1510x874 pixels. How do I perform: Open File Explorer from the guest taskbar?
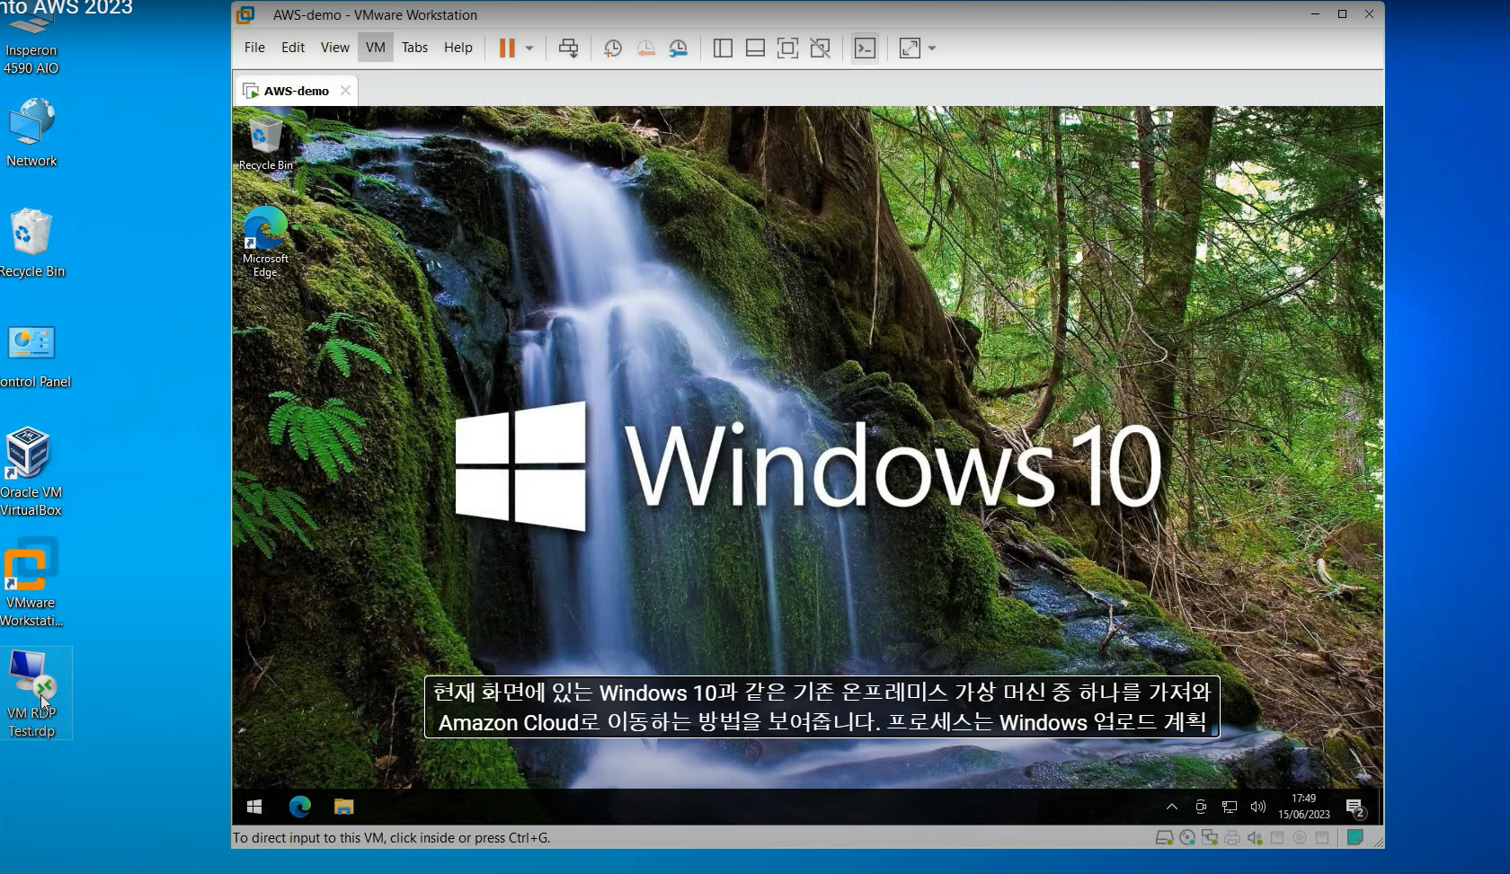[x=343, y=807]
